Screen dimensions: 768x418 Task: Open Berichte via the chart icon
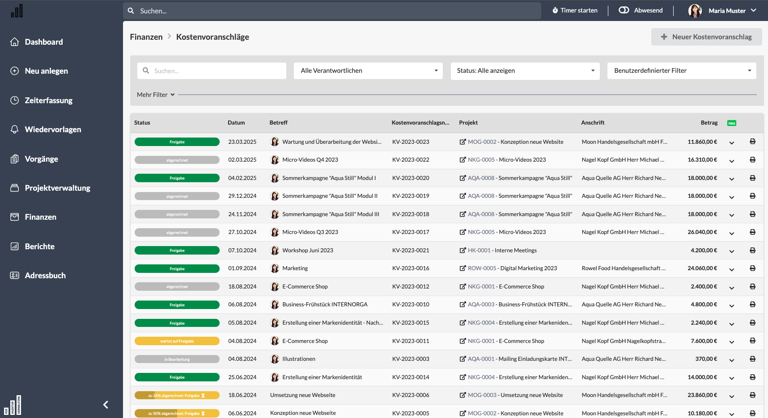14,246
